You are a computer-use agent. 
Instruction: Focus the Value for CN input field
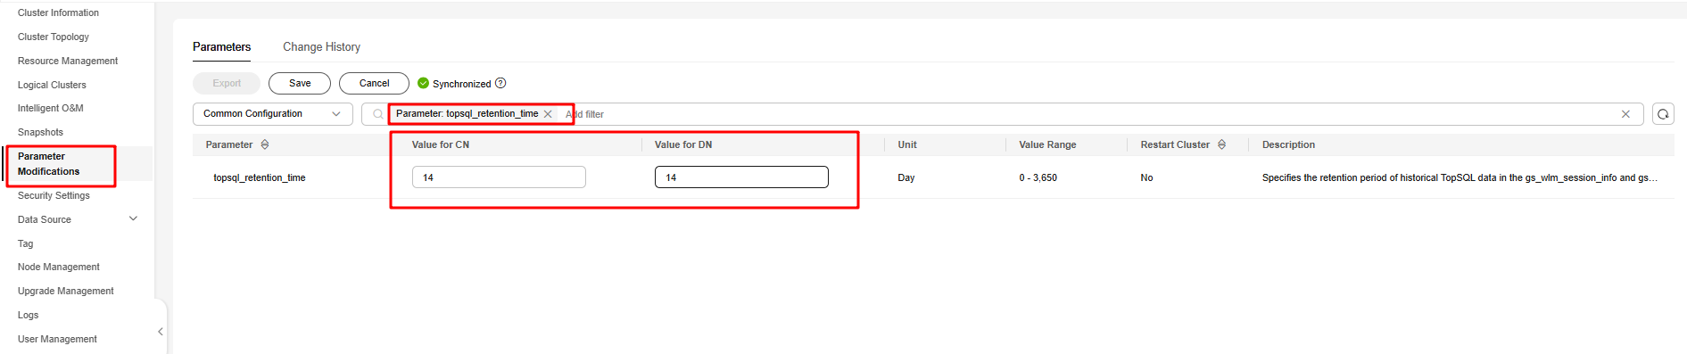499,177
